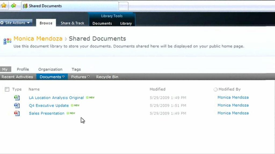Click the circle icon beside Modified By header
The height and width of the screenshot is (154, 275).
[215, 89]
